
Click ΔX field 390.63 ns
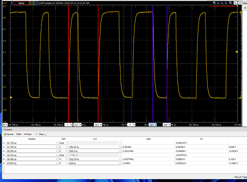tap(95, 147)
